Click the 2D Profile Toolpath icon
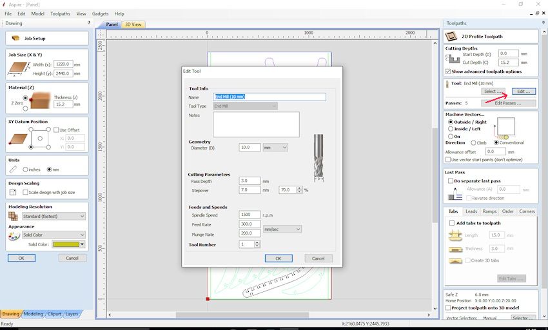The width and height of the screenshot is (548, 330). (x=451, y=36)
